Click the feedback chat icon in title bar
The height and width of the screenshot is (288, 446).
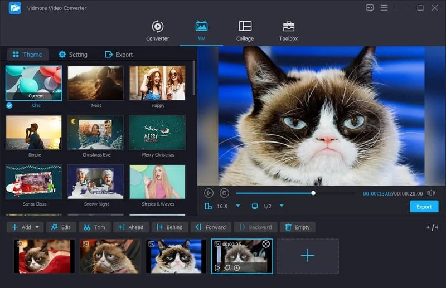click(370, 8)
